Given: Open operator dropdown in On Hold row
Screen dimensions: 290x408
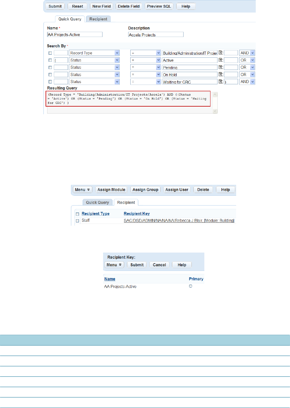Looking at the screenshot, I should [x=158, y=75].
